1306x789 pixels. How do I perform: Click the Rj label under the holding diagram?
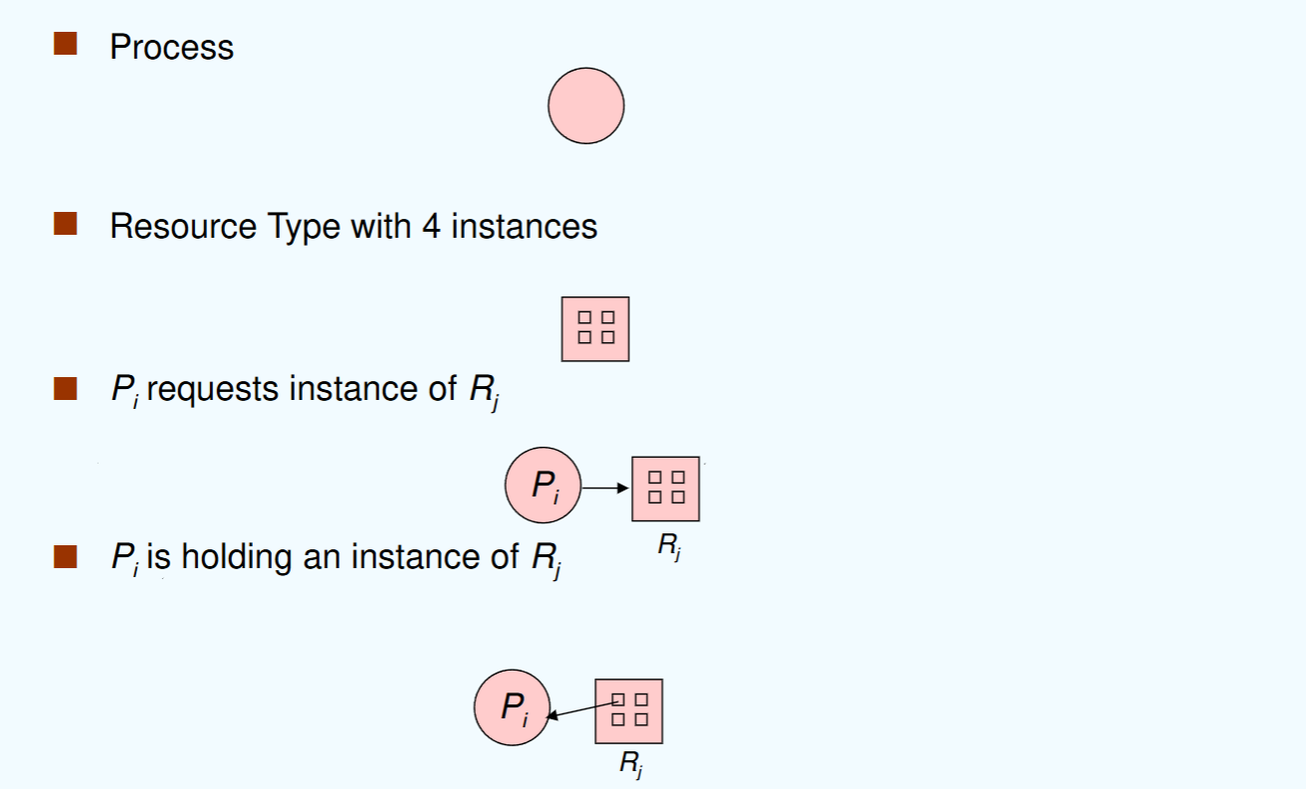pyautogui.click(x=631, y=764)
